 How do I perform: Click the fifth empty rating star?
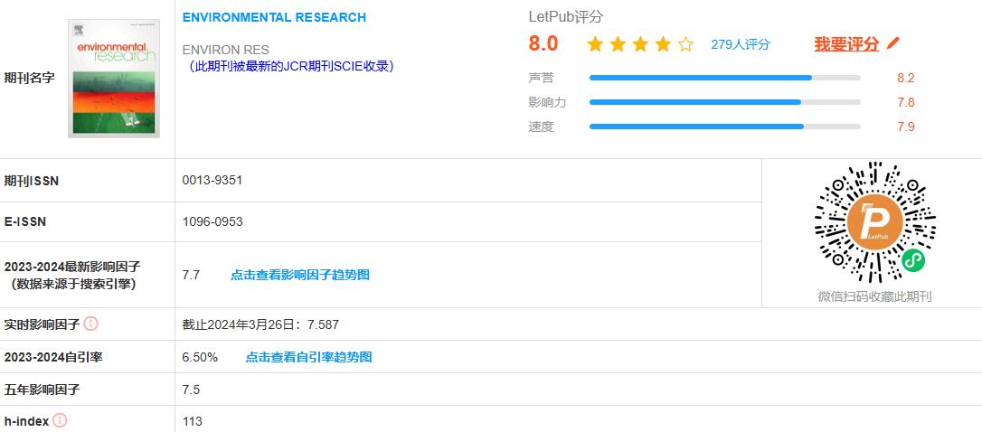point(685,44)
